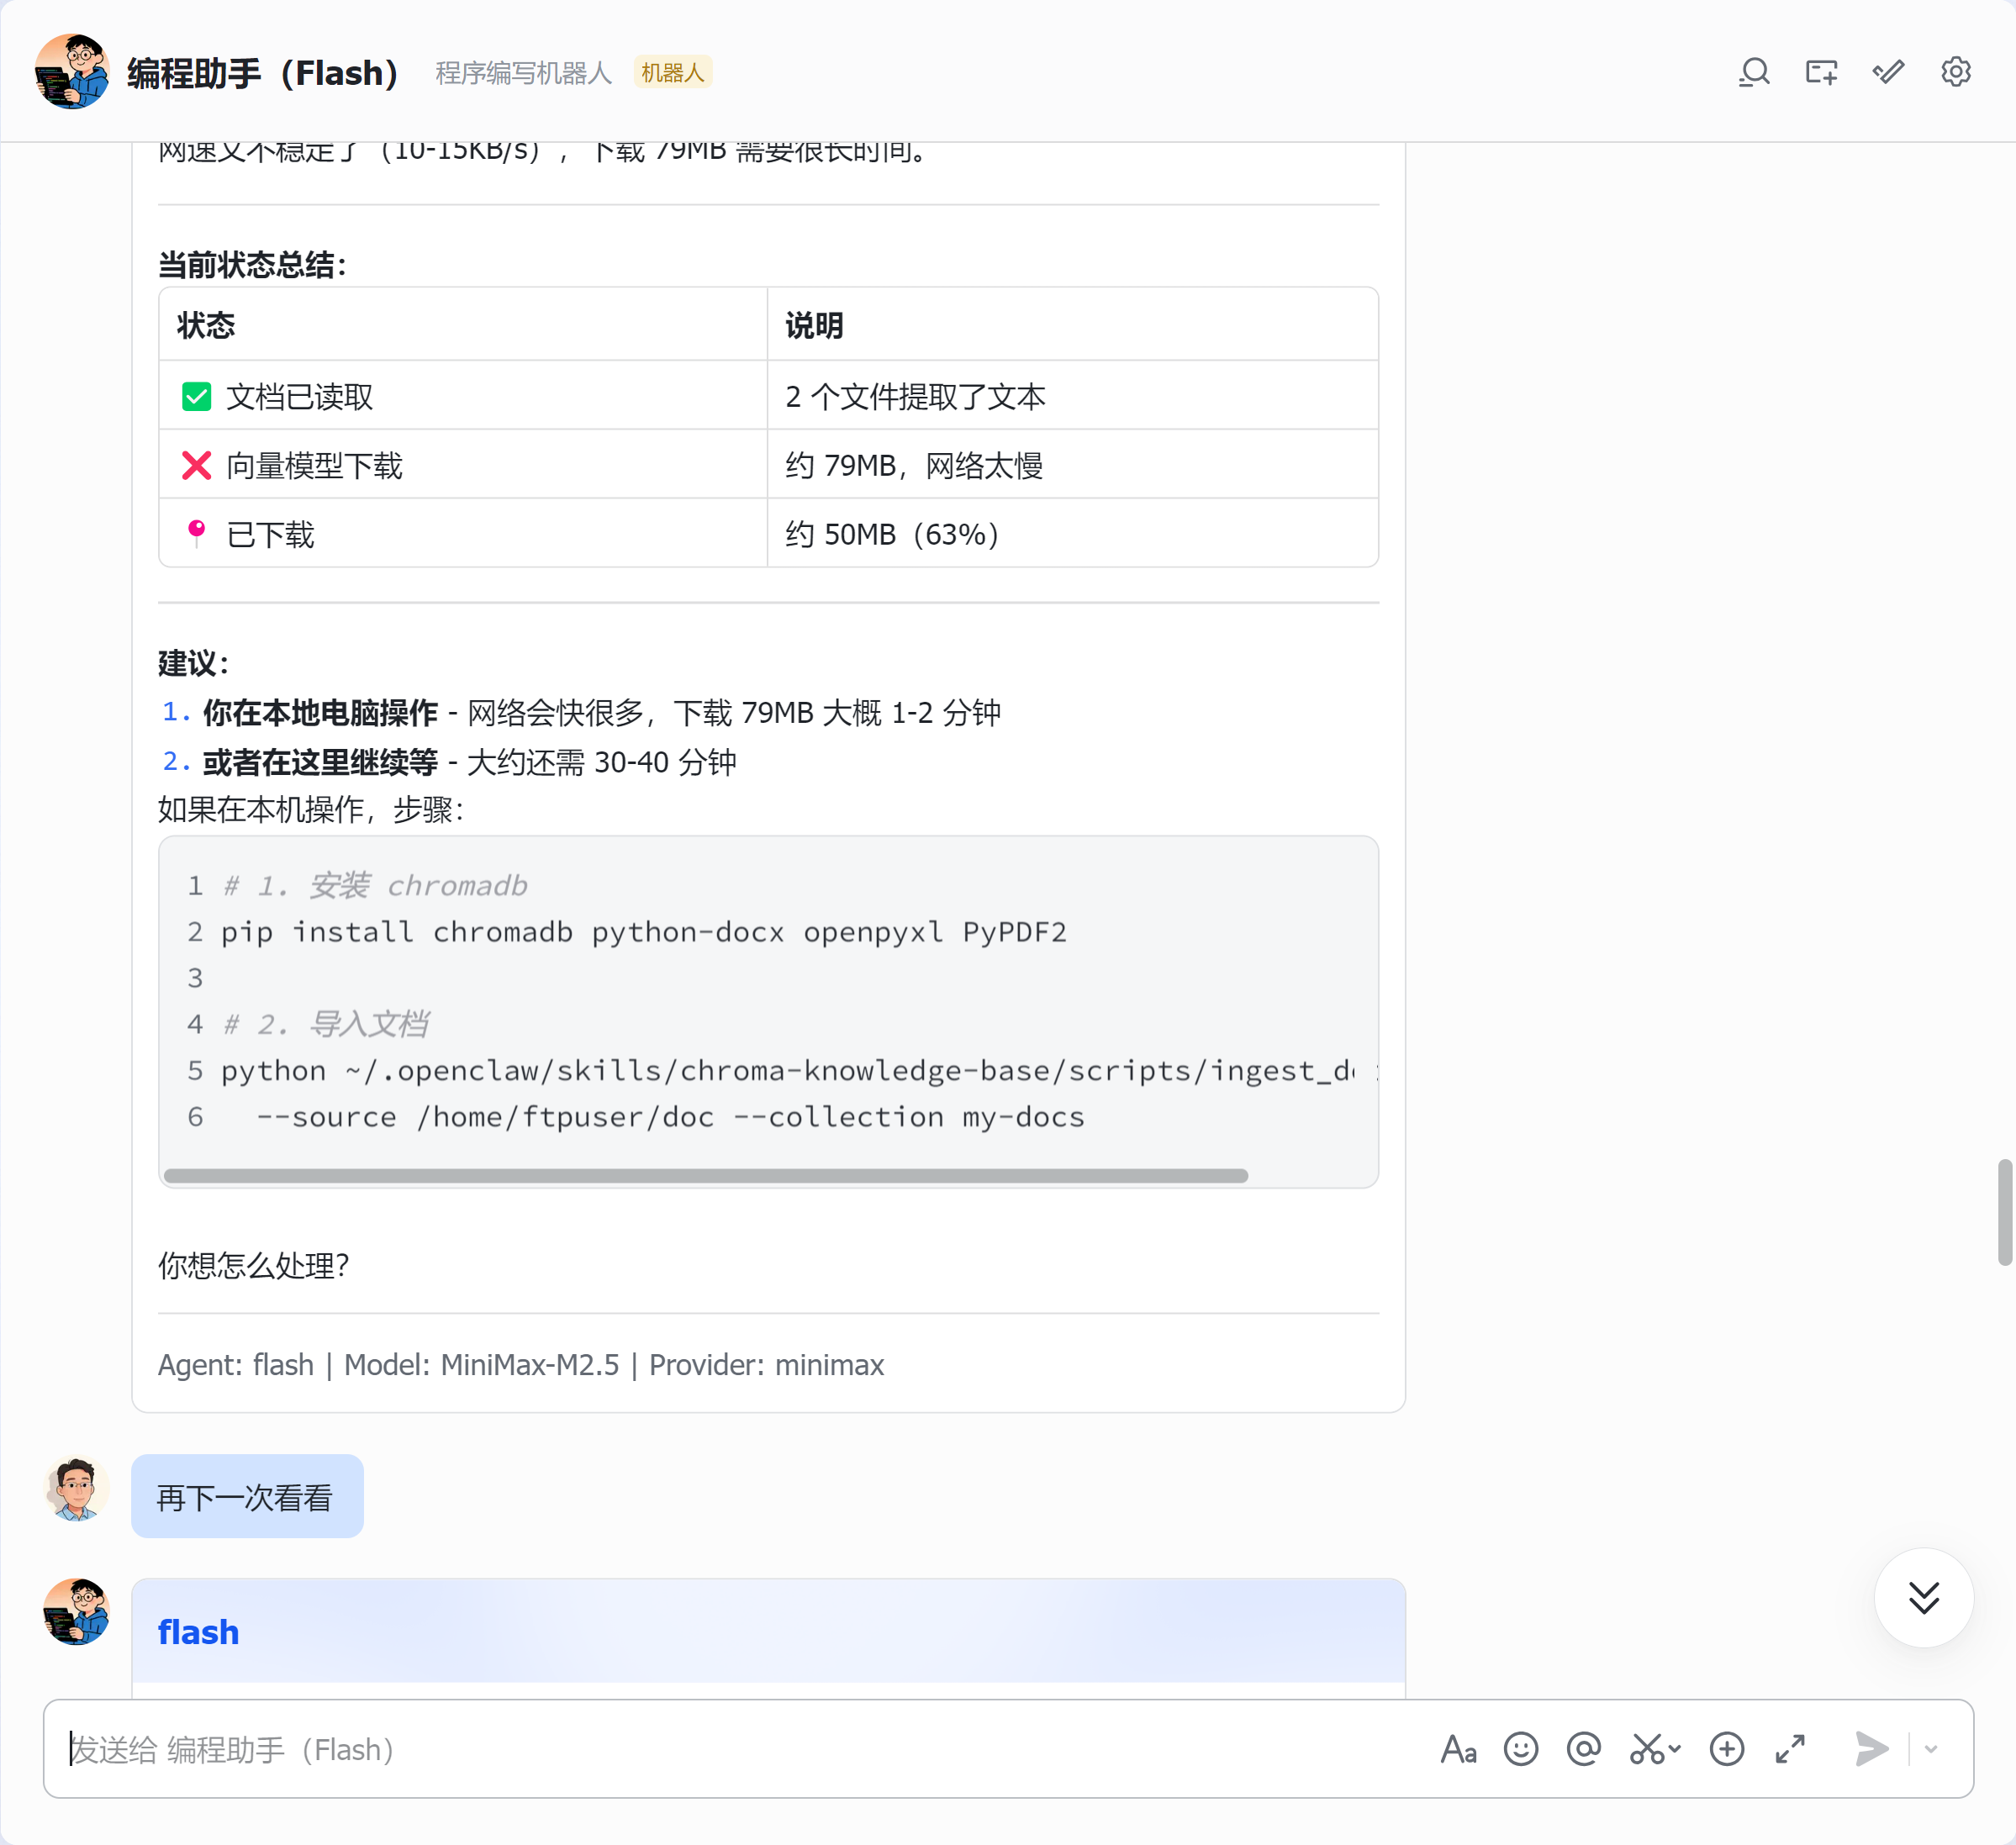2016x1845 pixels.
Task: Jump to latest message with double-chevron button
Action: coord(1924,1598)
